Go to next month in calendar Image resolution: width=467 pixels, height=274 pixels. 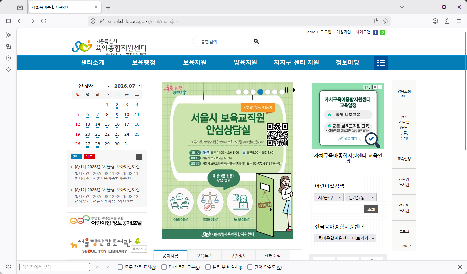(140, 86)
